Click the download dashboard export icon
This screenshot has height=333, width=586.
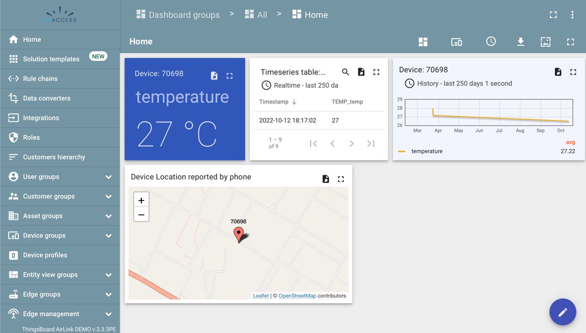click(521, 42)
